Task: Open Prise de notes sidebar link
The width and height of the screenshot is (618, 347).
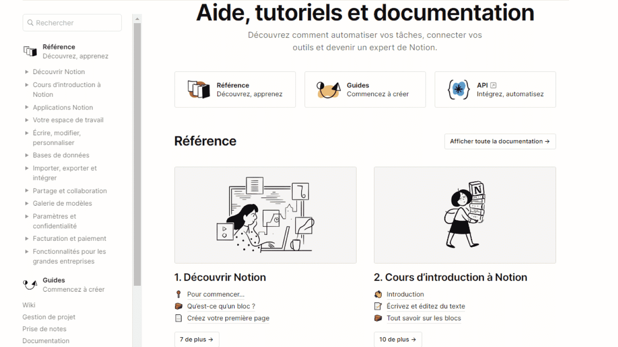Action: tap(44, 329)
